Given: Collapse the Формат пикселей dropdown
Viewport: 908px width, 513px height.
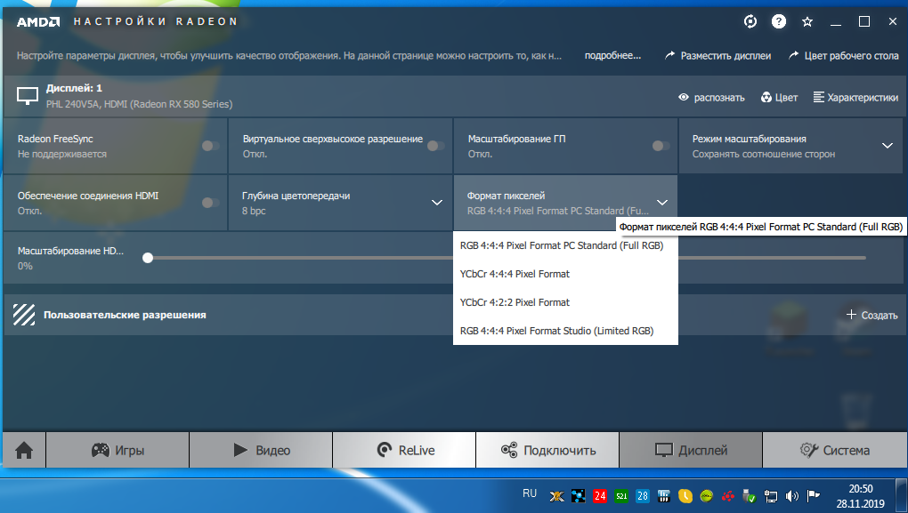Looking at the screenshot, I should coord(662,203).
